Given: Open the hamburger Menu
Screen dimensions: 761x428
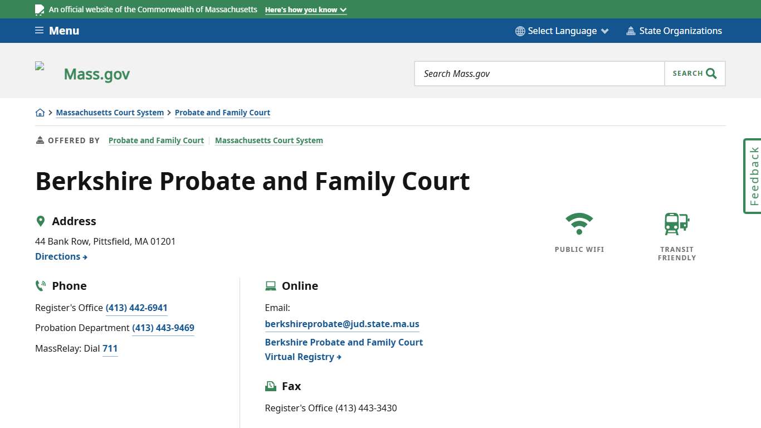Looking at the screenshot, I should click(x=56, y=31).
